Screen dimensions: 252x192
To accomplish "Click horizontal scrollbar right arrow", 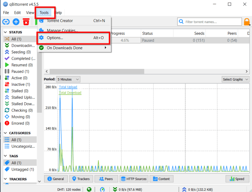I will (247, 71).
